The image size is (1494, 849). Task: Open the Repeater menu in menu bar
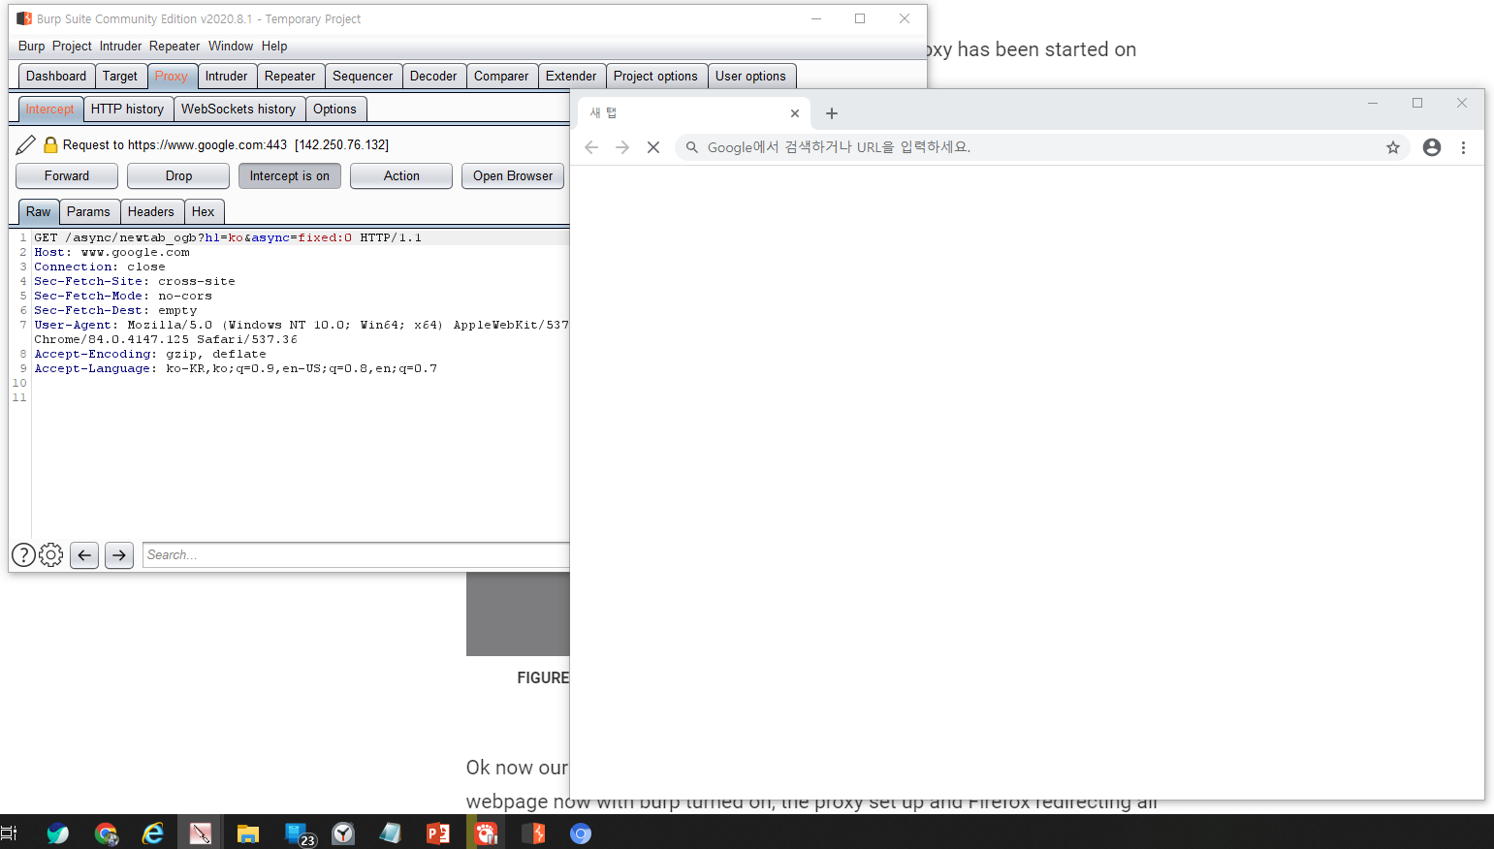click(x=175, y=46)
